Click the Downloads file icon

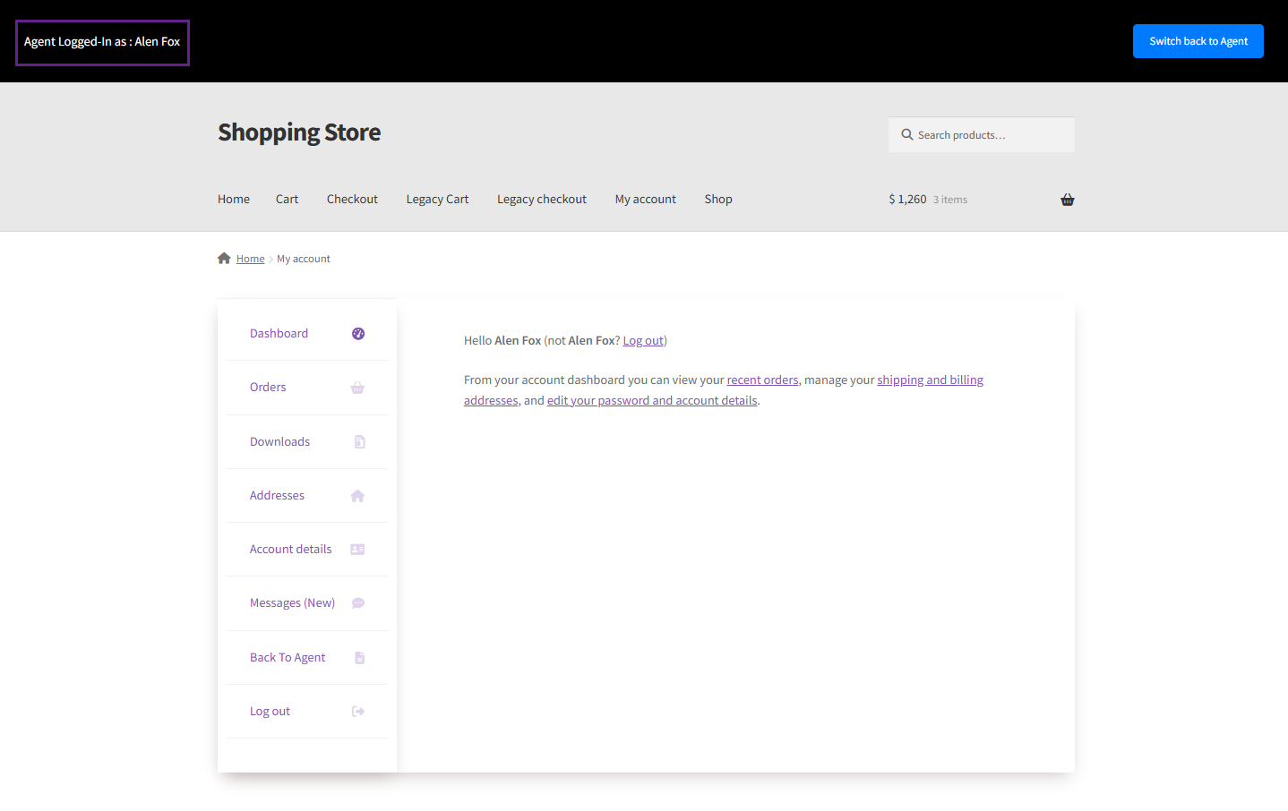[360, 441]
